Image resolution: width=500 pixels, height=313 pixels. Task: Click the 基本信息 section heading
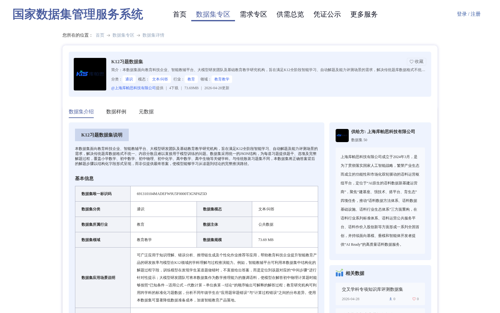84,178
